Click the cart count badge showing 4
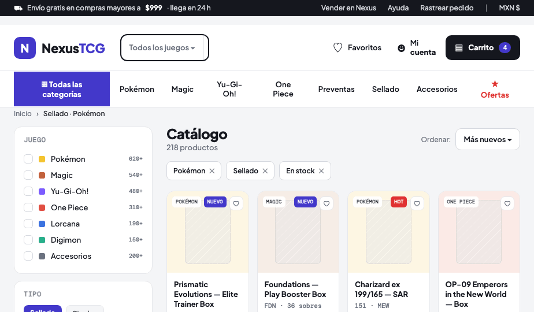Viewport: 534px width, 312px height. (x=505, y=48)
